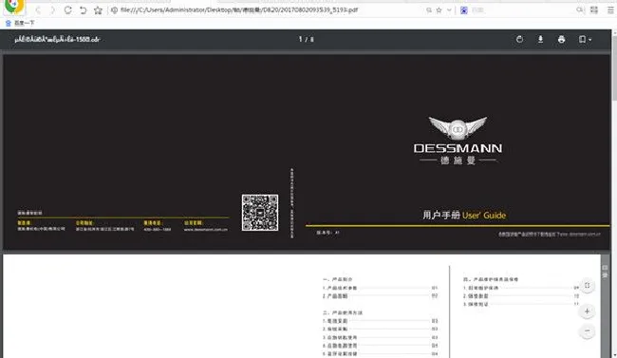
Task: Click the browser search input box
Action: (x=522, y=10)
